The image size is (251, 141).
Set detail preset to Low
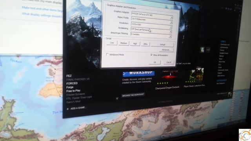(x=112, y=43)
